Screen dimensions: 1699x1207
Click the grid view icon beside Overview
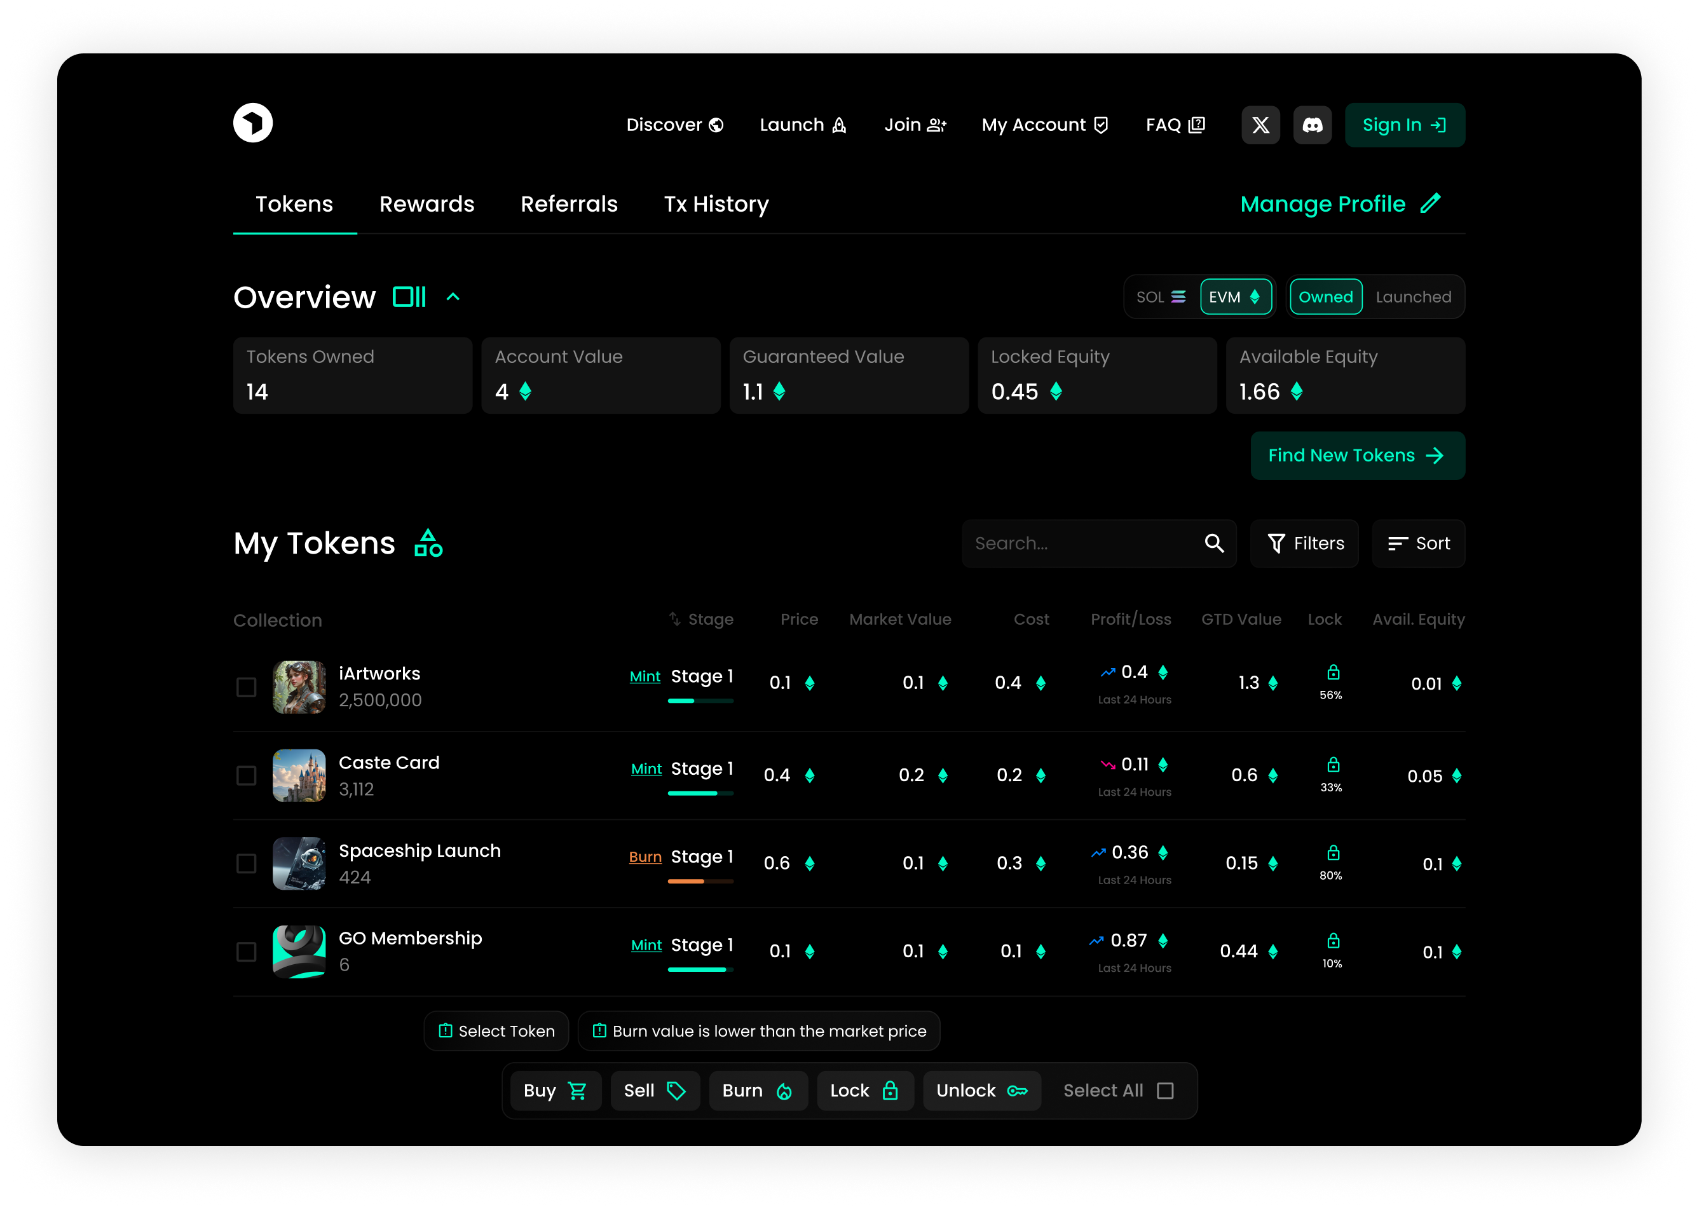409,297
